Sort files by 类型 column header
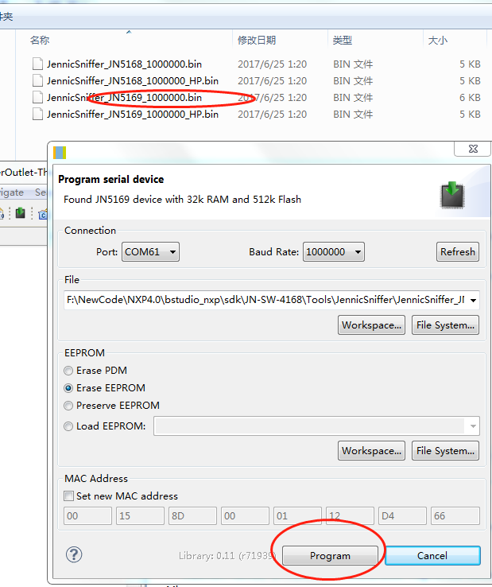The width and height of the screenshot is (492, 587). click(343, 40)
